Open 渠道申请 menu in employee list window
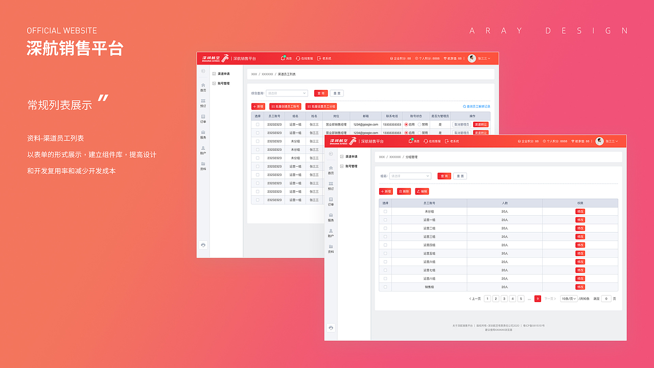Viewport: 654px width, 368px height. pyautogui.click(x=221, y=74)
